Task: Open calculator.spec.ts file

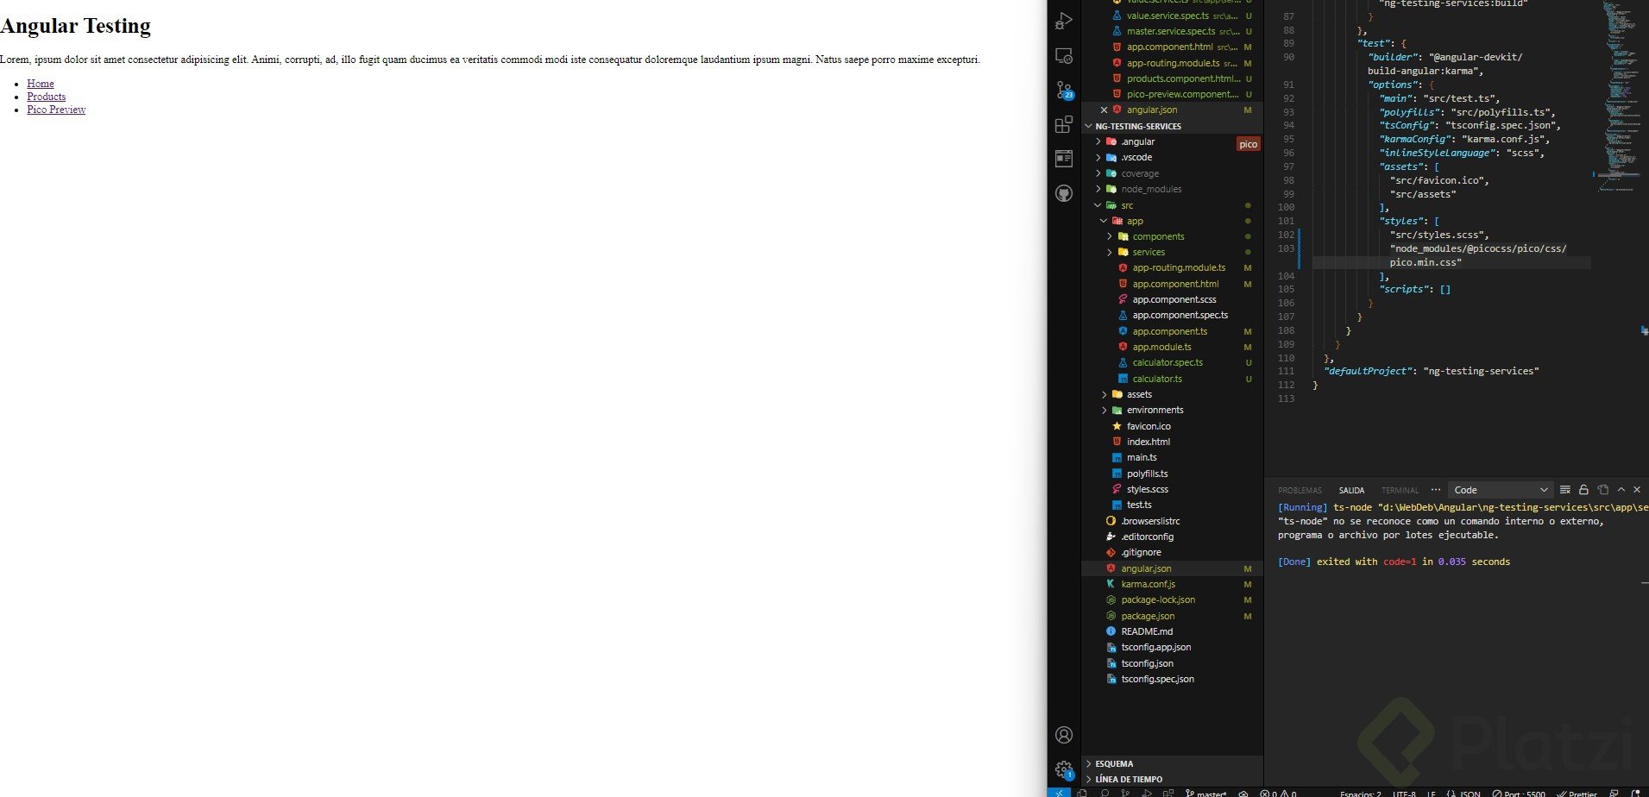Action: [x=1173, y=362]
